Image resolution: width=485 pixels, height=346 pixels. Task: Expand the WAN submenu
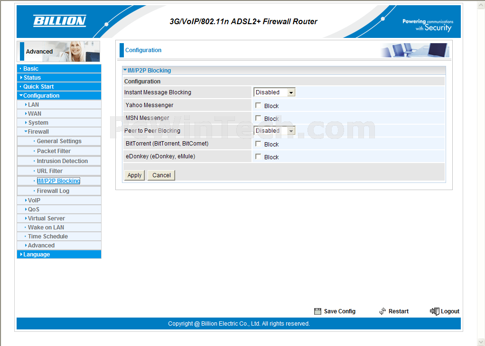[x=59, y=114]
